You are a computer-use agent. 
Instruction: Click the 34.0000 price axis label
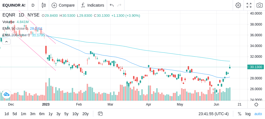[256, 46]
